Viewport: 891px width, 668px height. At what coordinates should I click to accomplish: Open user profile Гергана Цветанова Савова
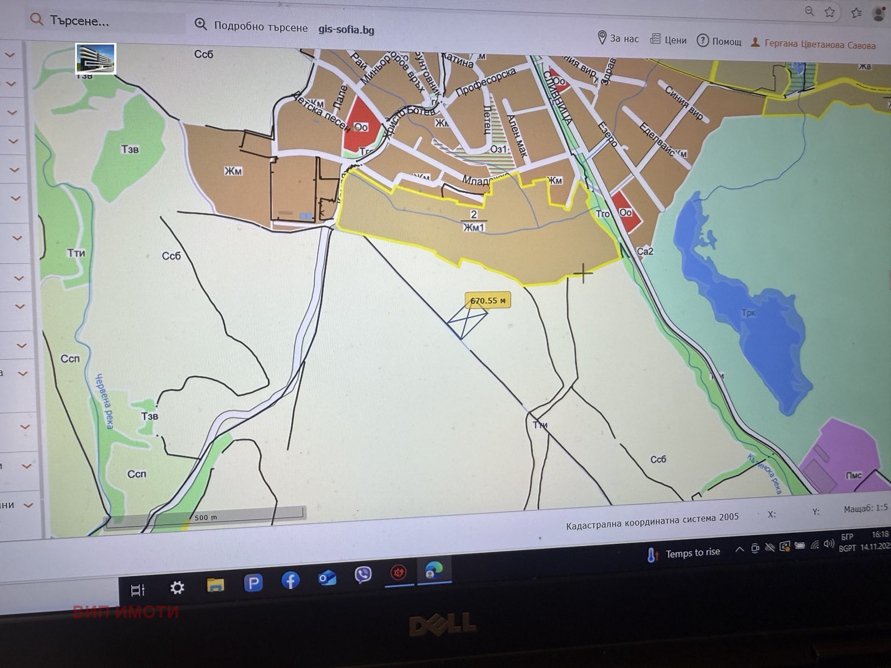(x=814, y=44)
